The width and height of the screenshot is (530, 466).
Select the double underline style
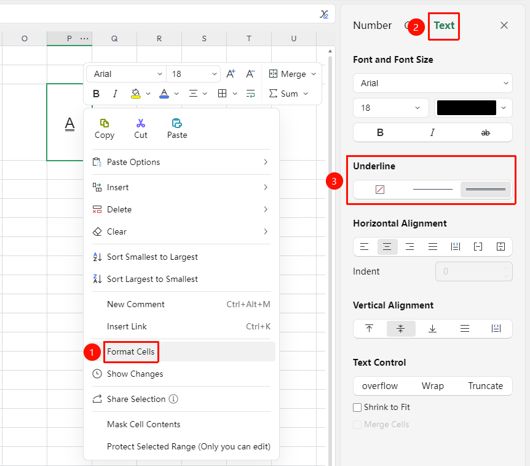[485, 190]
